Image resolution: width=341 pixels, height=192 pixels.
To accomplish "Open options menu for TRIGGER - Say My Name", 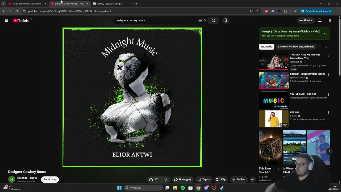I will pyautogui.click(x=328, y=55).
